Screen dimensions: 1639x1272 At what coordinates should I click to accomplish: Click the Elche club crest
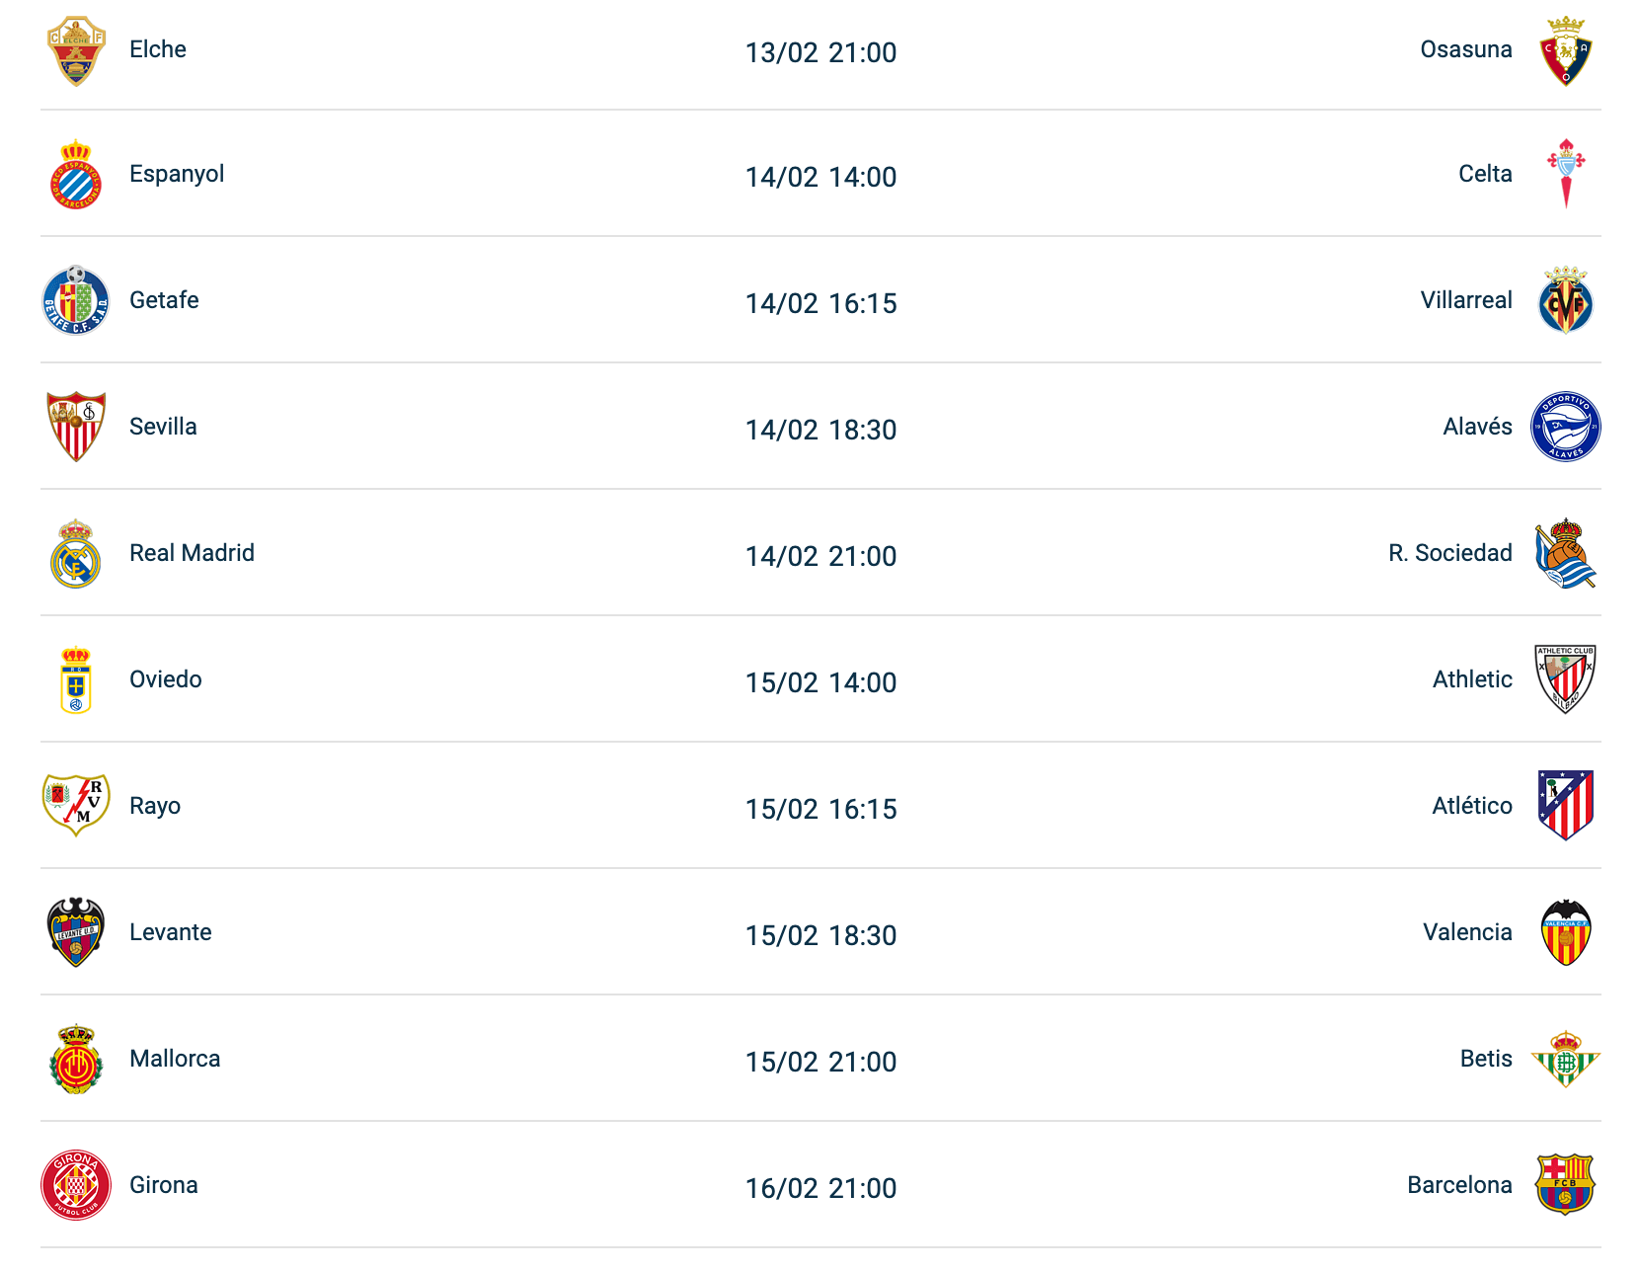tap(76, 50)
